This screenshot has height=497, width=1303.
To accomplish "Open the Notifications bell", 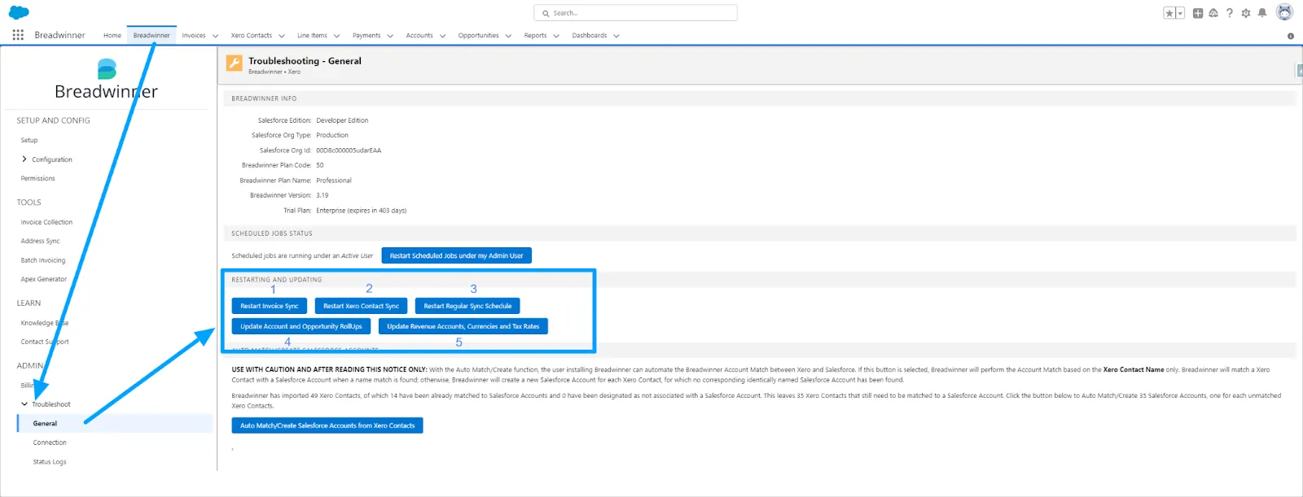I will pos(1262,13).
